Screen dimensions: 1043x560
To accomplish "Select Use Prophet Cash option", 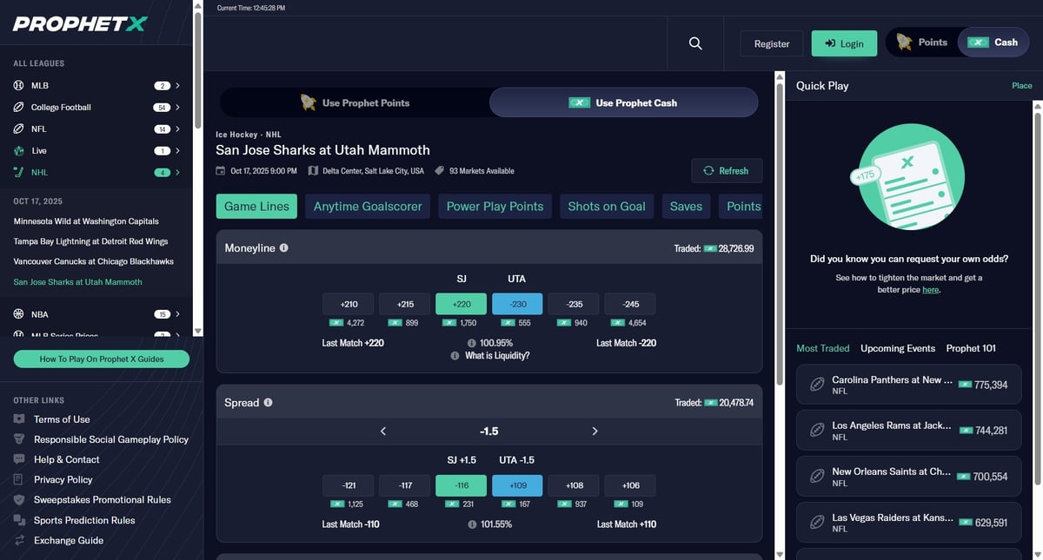I will (x=623, y=102).
